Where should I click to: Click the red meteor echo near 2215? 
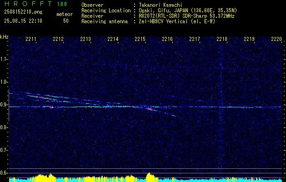(151, 109)
